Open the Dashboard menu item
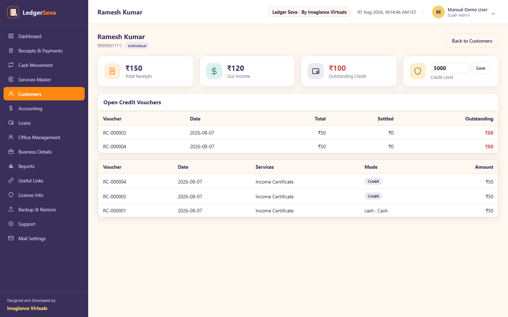 44,36
